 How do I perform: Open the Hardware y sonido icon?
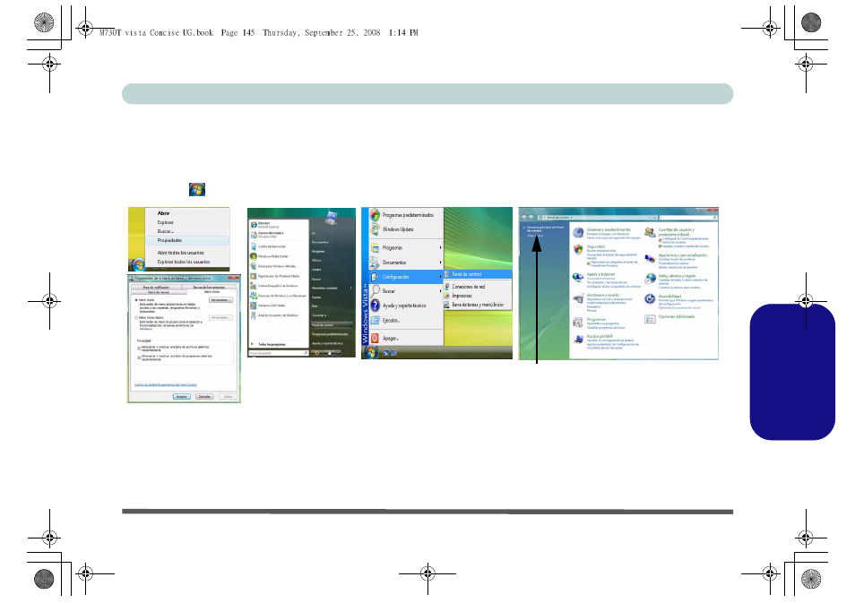tap(578, 298)
